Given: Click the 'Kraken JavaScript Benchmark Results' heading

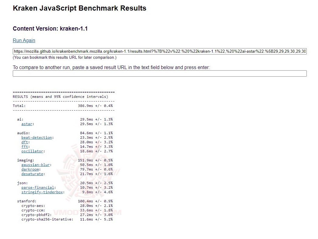Looking at the screenshot, I should tap(80, 8).
